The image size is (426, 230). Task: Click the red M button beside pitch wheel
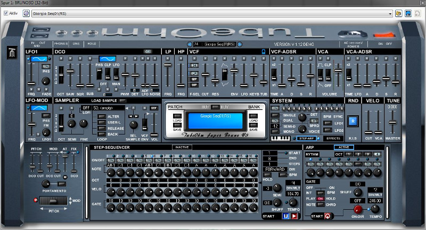coord(36,200)
